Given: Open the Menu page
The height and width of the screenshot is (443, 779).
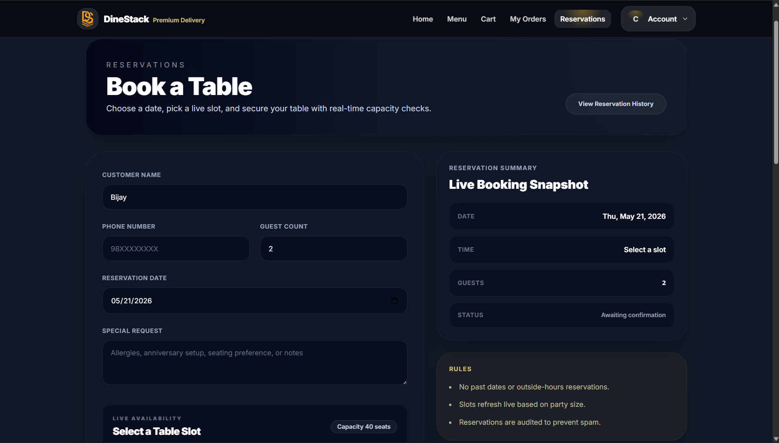Looking at the screenshot, I should (x=457, y=19).
